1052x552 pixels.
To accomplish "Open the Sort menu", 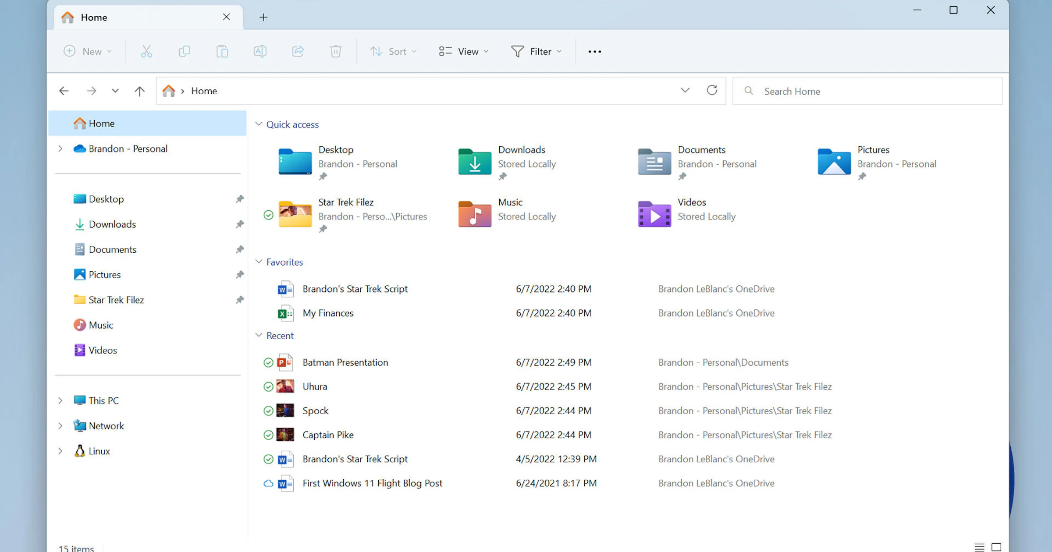I will 393,52.
